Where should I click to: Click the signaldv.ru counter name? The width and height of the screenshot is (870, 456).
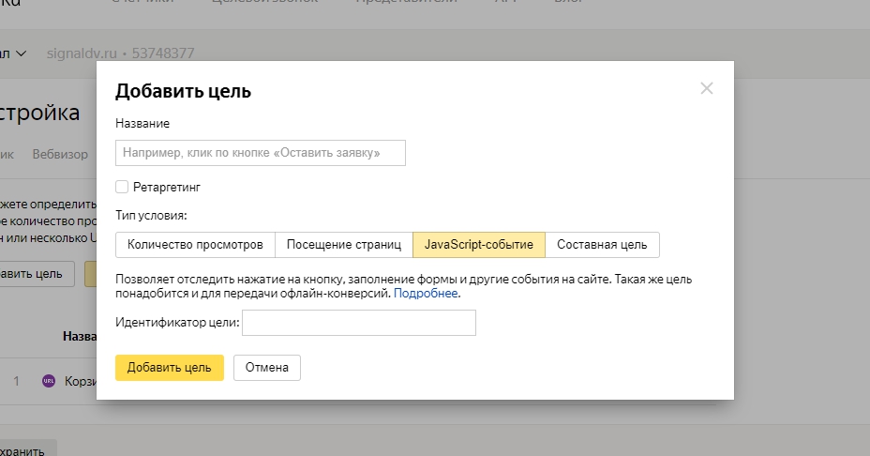(81, 53)
